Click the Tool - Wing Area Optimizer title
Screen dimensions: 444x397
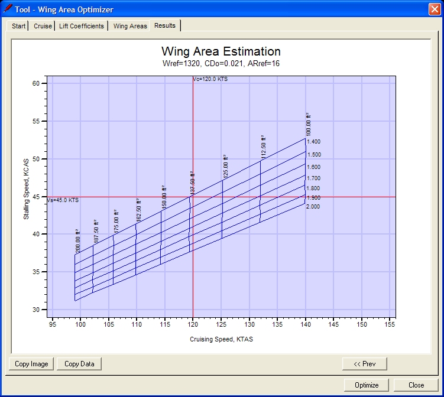[x=64, y=9]
